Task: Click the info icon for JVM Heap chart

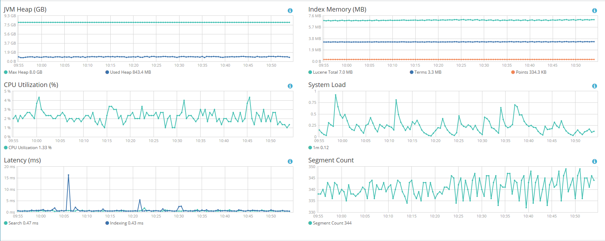Action: coord(290,11)
